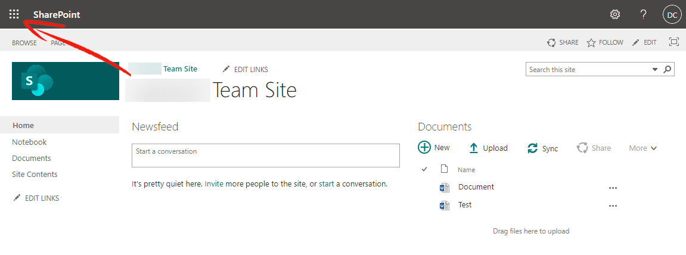The height and width of the screenshot is (255, 686).
Task: Open the ellipsis menu for Document
Action: point(613,188)
